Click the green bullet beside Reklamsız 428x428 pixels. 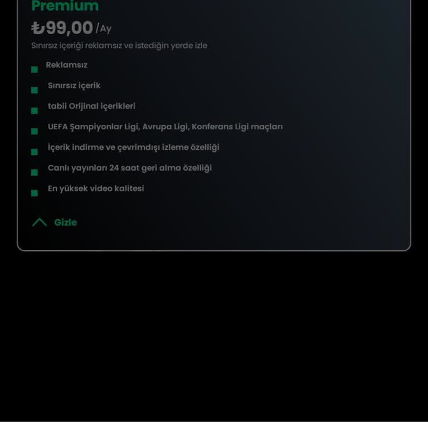(35, 70)
